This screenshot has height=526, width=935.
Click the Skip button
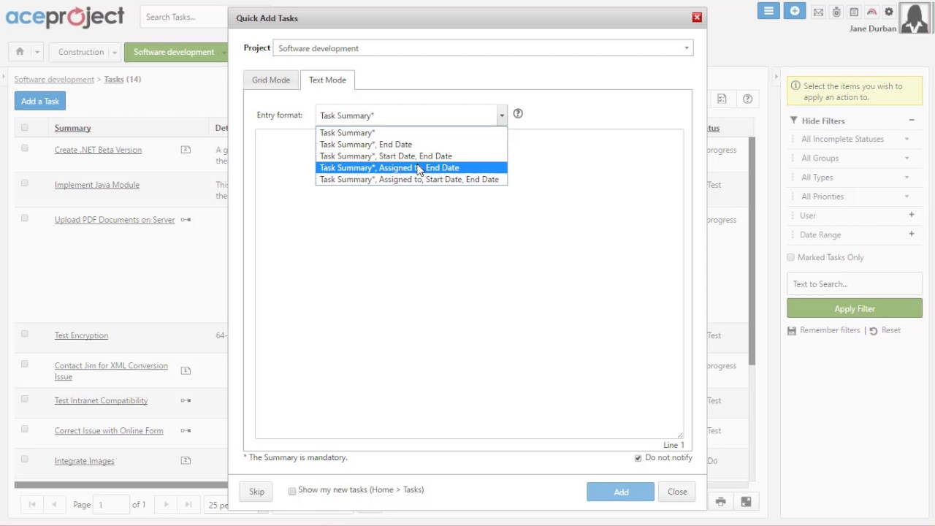[256, 492]
